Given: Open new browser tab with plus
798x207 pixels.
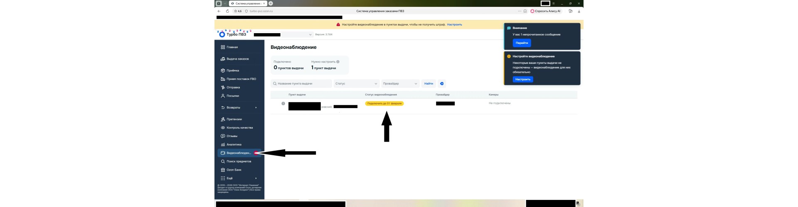Looking at the screenshot, I should (271, 3).
